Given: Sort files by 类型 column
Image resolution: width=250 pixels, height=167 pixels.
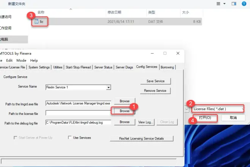Looking at the screenshot, I should tap(152, 12).
